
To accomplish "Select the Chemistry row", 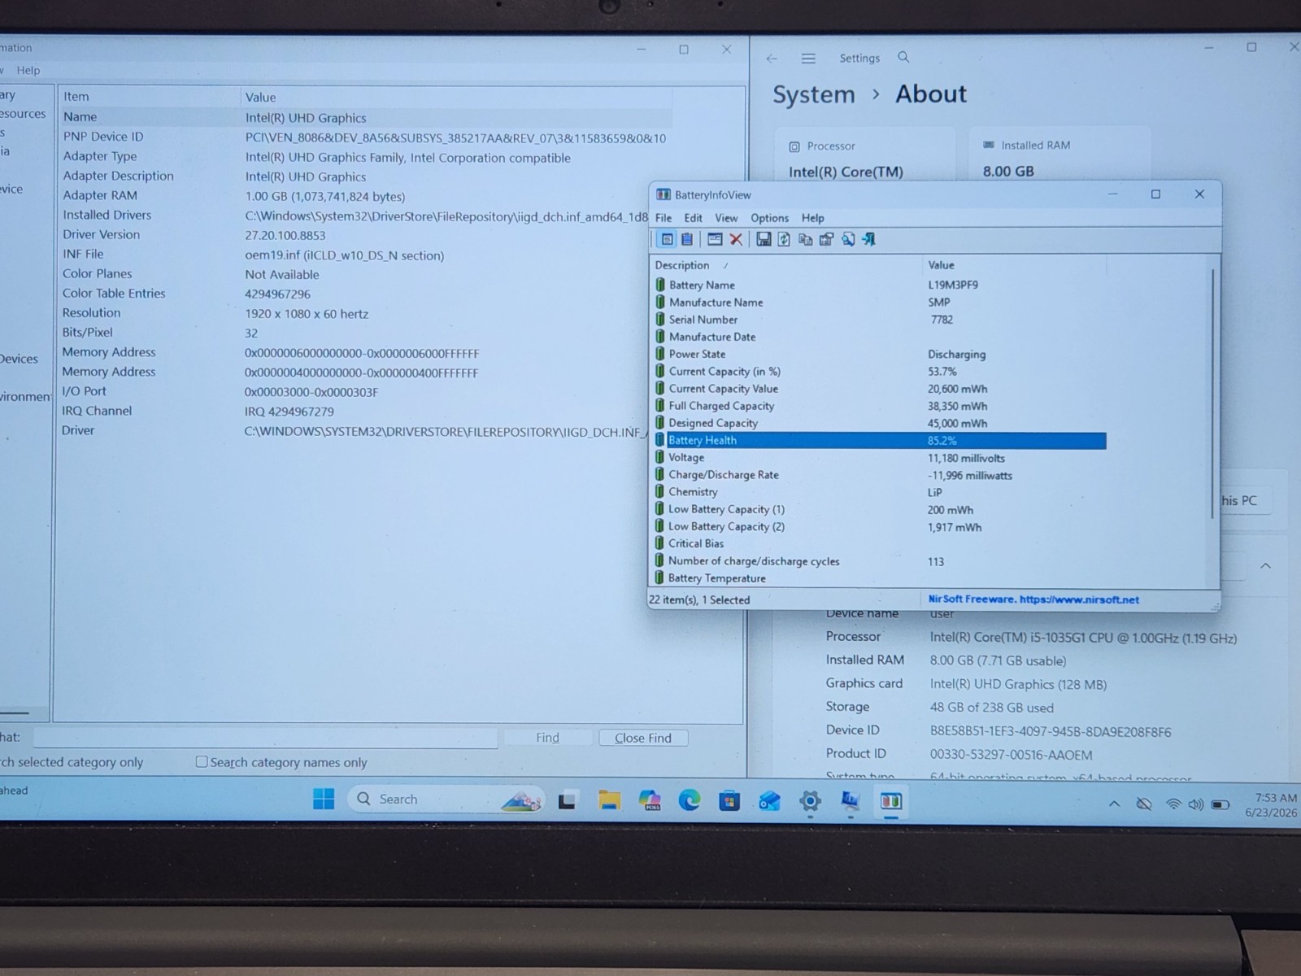I will 879,492.
